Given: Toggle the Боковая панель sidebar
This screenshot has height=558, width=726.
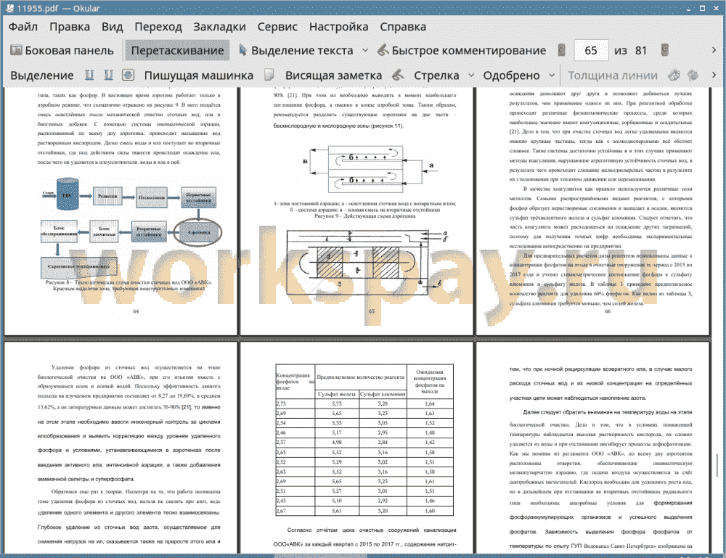Looking at the screenshot, I should pos(62,51).
